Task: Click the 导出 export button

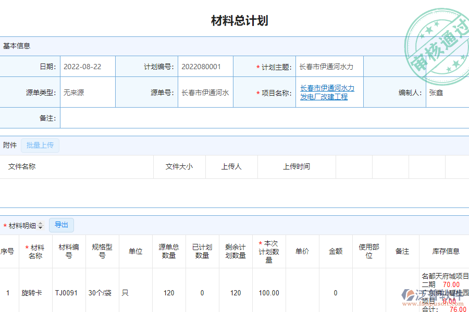Action: pos(61,225)
